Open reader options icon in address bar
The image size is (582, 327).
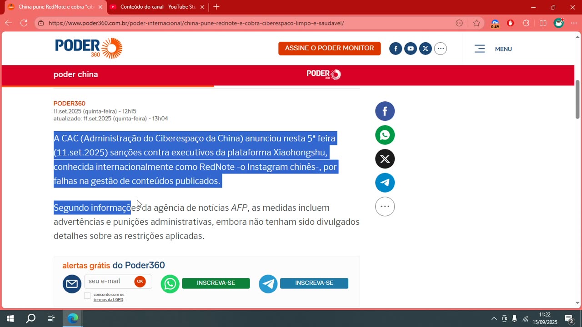[x=459, y=23]
